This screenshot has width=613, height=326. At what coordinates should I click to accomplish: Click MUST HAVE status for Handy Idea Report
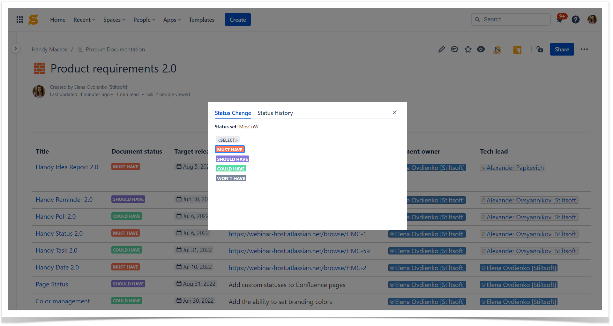[x=126, y=167]
